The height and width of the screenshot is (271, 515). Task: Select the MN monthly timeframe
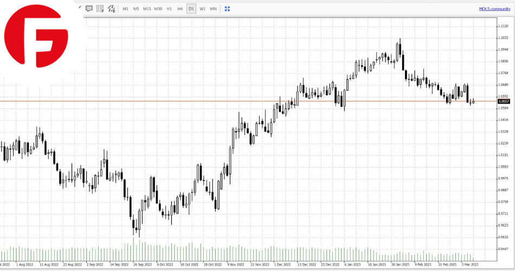pos(213,9)
